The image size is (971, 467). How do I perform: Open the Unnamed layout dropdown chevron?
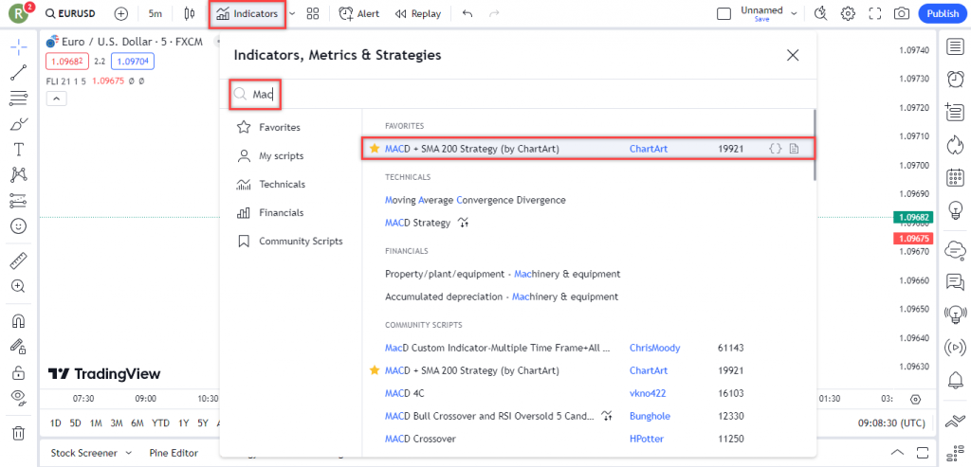coord(794,13)
